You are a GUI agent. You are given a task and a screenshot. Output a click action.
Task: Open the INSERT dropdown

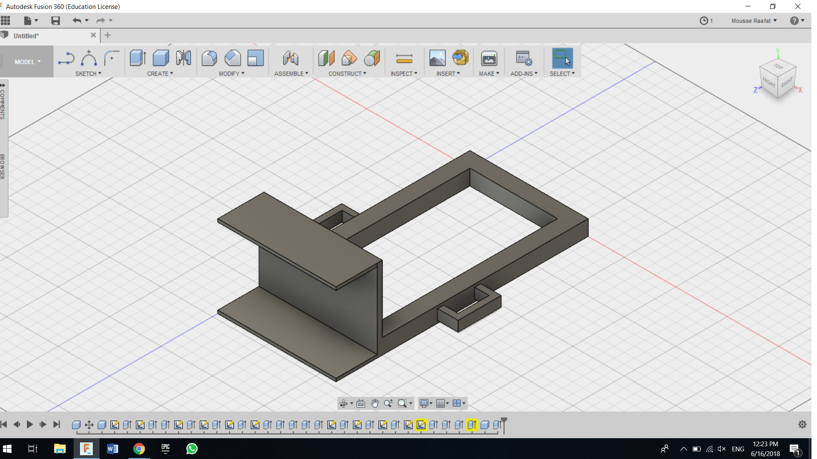(x=448, y=74)
